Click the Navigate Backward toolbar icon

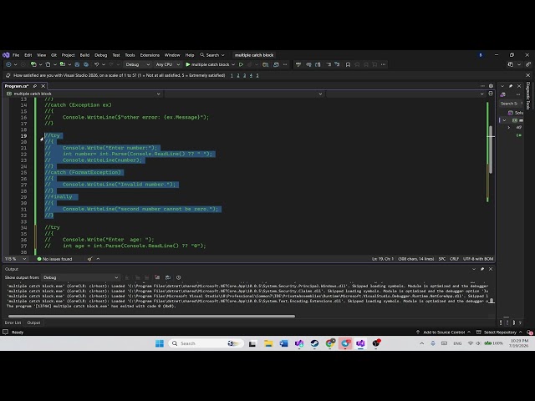pyautogui.click(x=8, y=64)
